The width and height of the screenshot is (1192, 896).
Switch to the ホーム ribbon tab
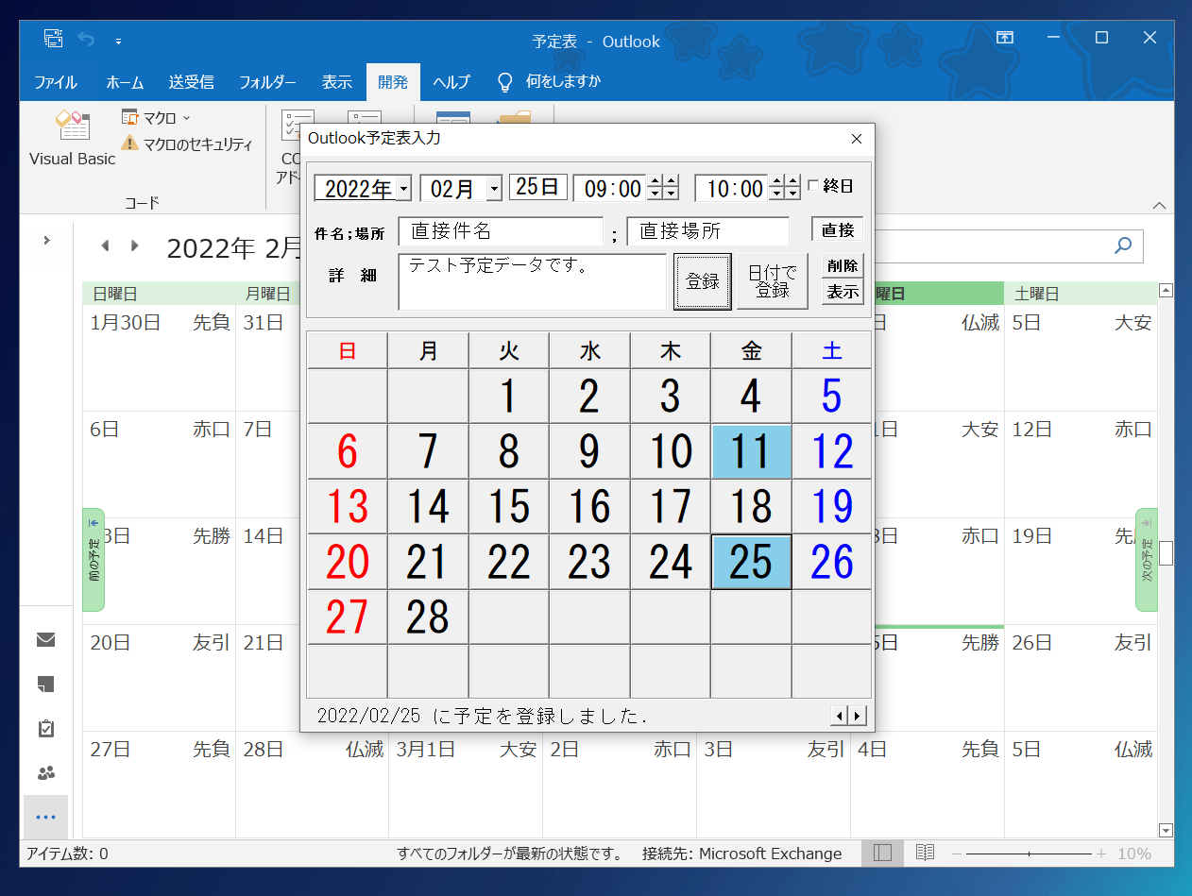[x=125, y=82]
